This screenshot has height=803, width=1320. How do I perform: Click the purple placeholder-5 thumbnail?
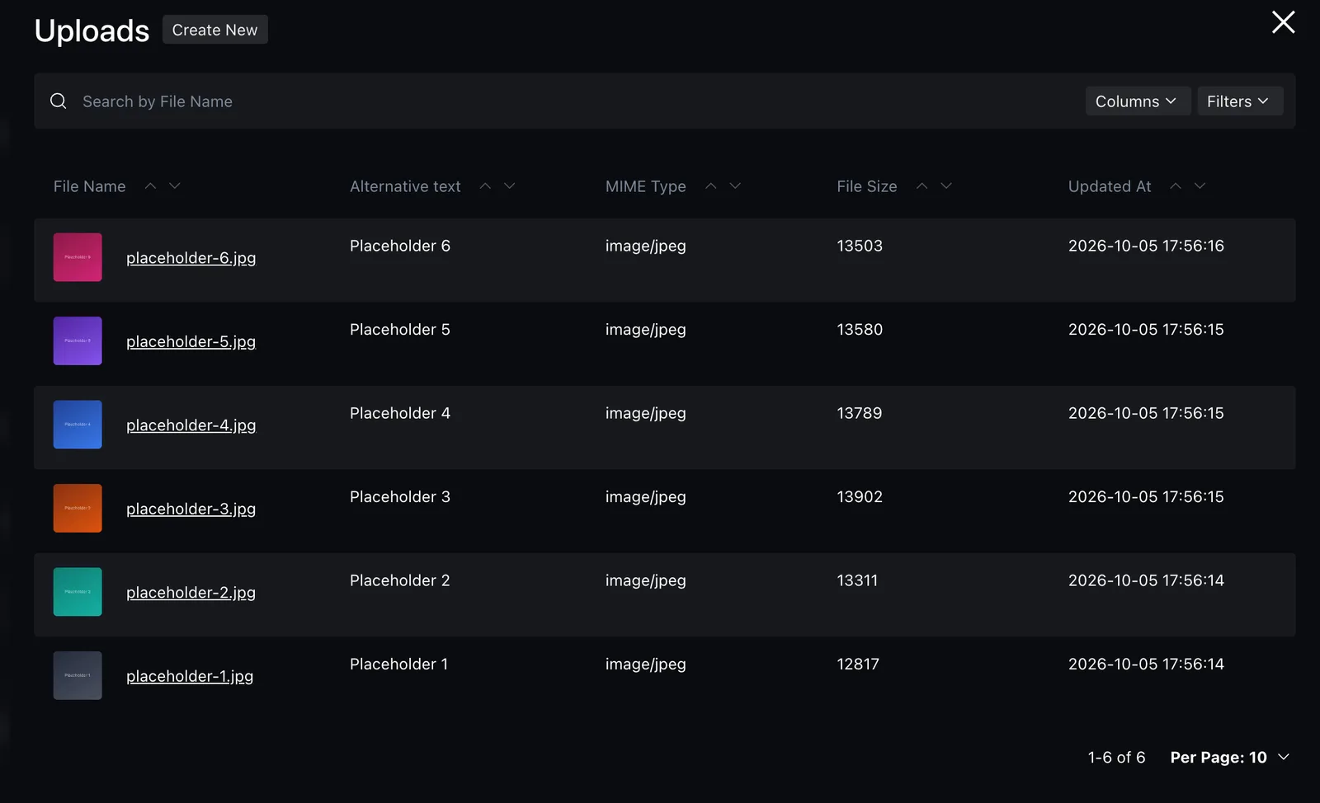click(x=78, y=340)
